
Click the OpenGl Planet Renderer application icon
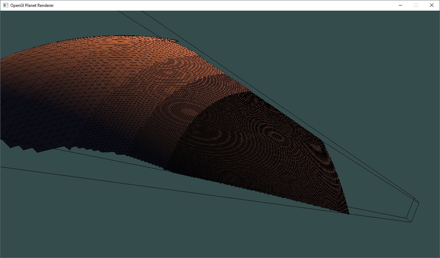tap(5, 5)
